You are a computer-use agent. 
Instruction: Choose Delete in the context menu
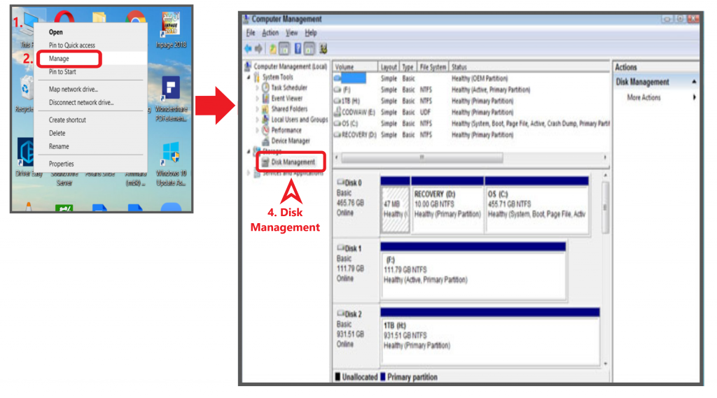(92, 133)
